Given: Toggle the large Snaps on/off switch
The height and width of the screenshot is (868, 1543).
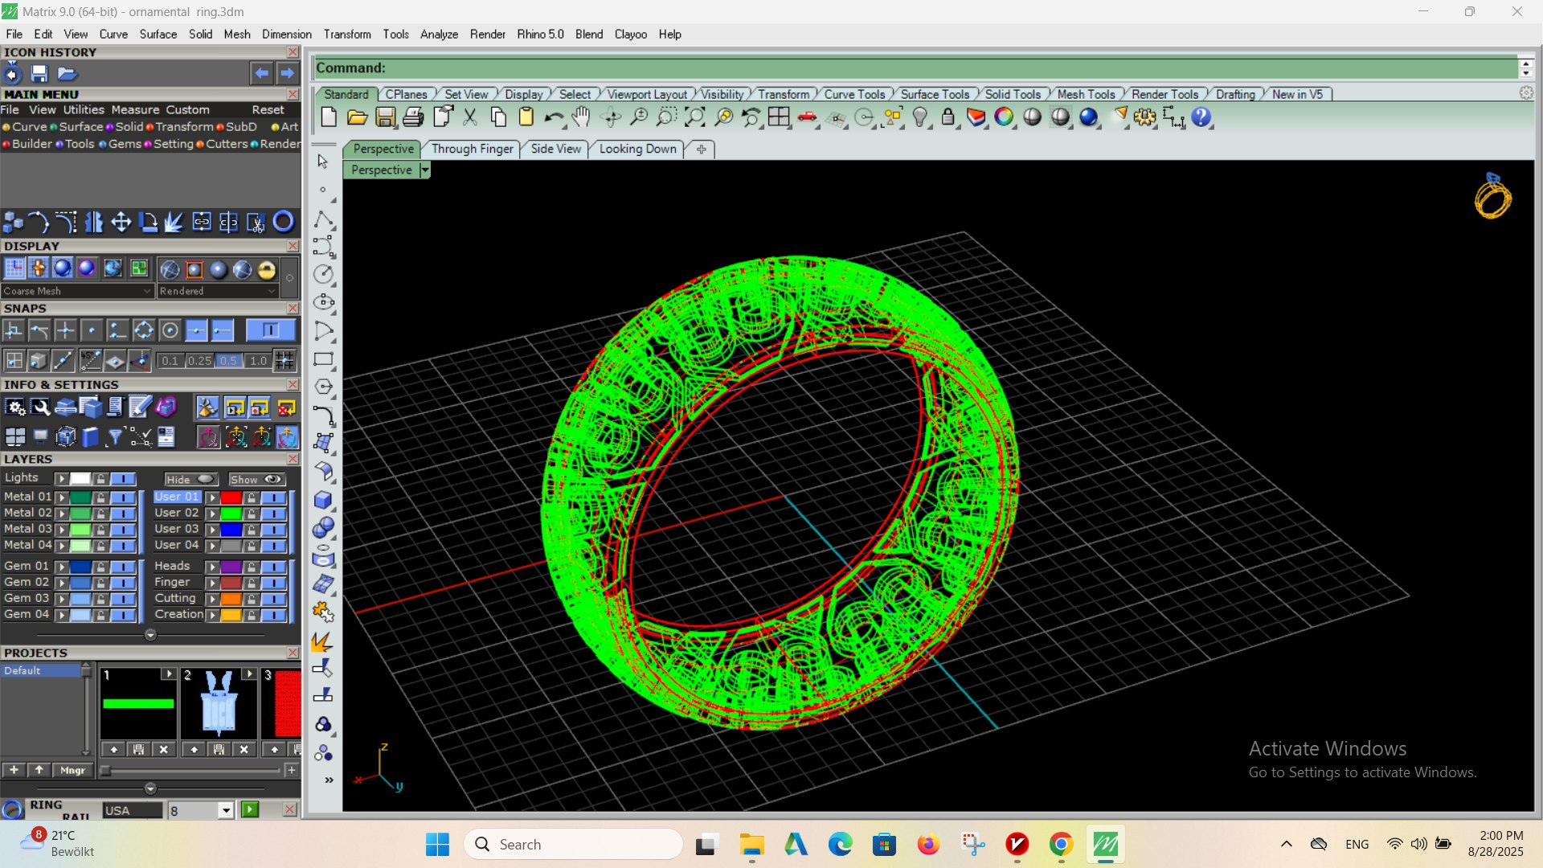Looking at the screenshot, I should 270,330.
